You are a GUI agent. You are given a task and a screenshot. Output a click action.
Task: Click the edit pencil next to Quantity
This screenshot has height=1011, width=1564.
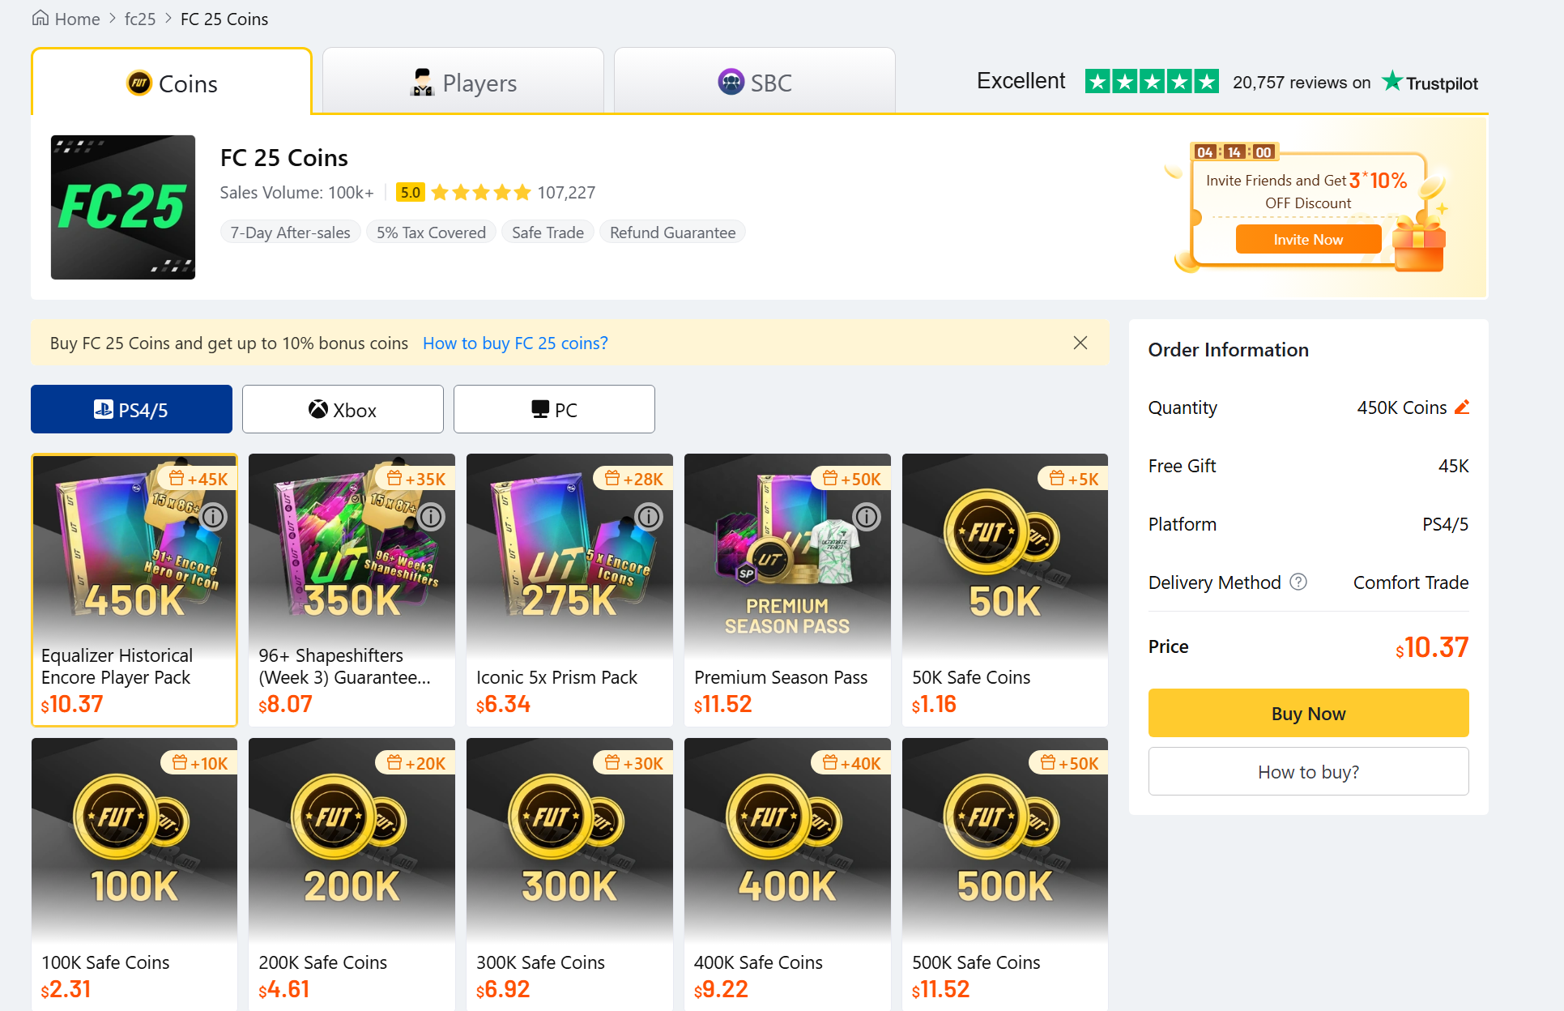pyautogui.click(x=1463, y=407)
